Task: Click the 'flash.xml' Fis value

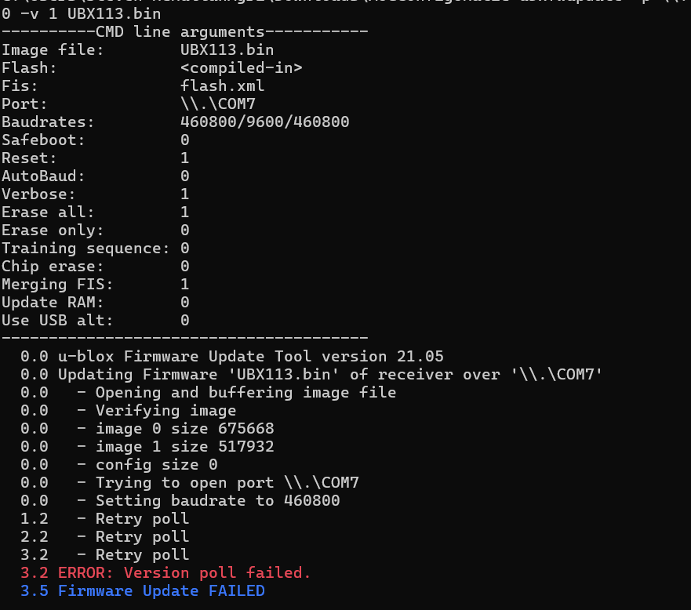Action: pos(222,86)
